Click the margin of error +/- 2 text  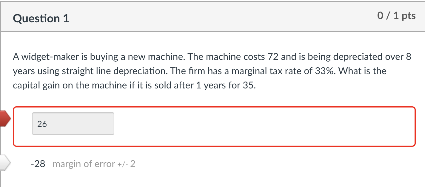[x=94, y=163]
